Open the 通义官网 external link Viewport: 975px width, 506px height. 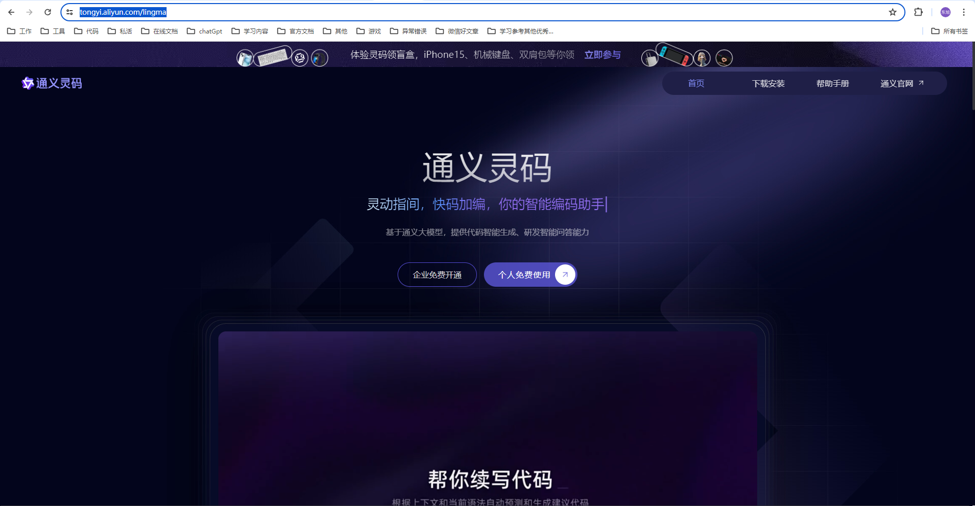pos(902,83)
